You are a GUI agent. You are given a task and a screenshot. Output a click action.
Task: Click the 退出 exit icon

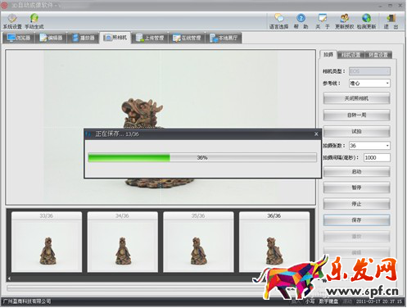pyautogui.click(x=391, y=21)
